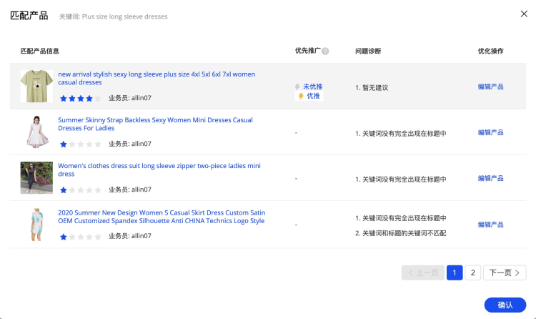
Task: Open the green t-shirt product thumbnail
Action: tap(36, 86)
